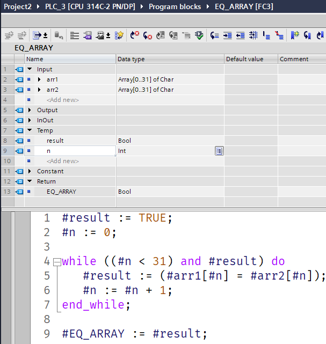This screenshot has width=326, height=344.
Task: Click the go to next bookmark icon
Action: tap(308, 35)
